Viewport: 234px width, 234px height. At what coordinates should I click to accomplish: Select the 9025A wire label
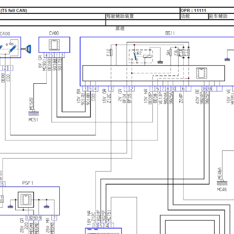click(171, 98)
